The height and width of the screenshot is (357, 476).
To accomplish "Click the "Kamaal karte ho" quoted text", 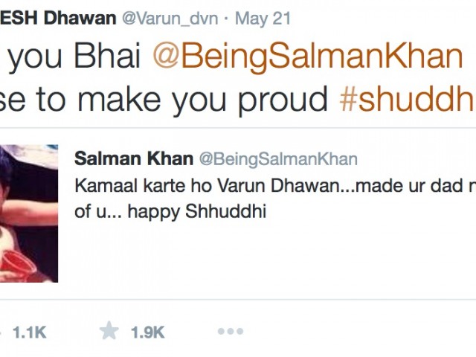I will [x=134, y=186].
